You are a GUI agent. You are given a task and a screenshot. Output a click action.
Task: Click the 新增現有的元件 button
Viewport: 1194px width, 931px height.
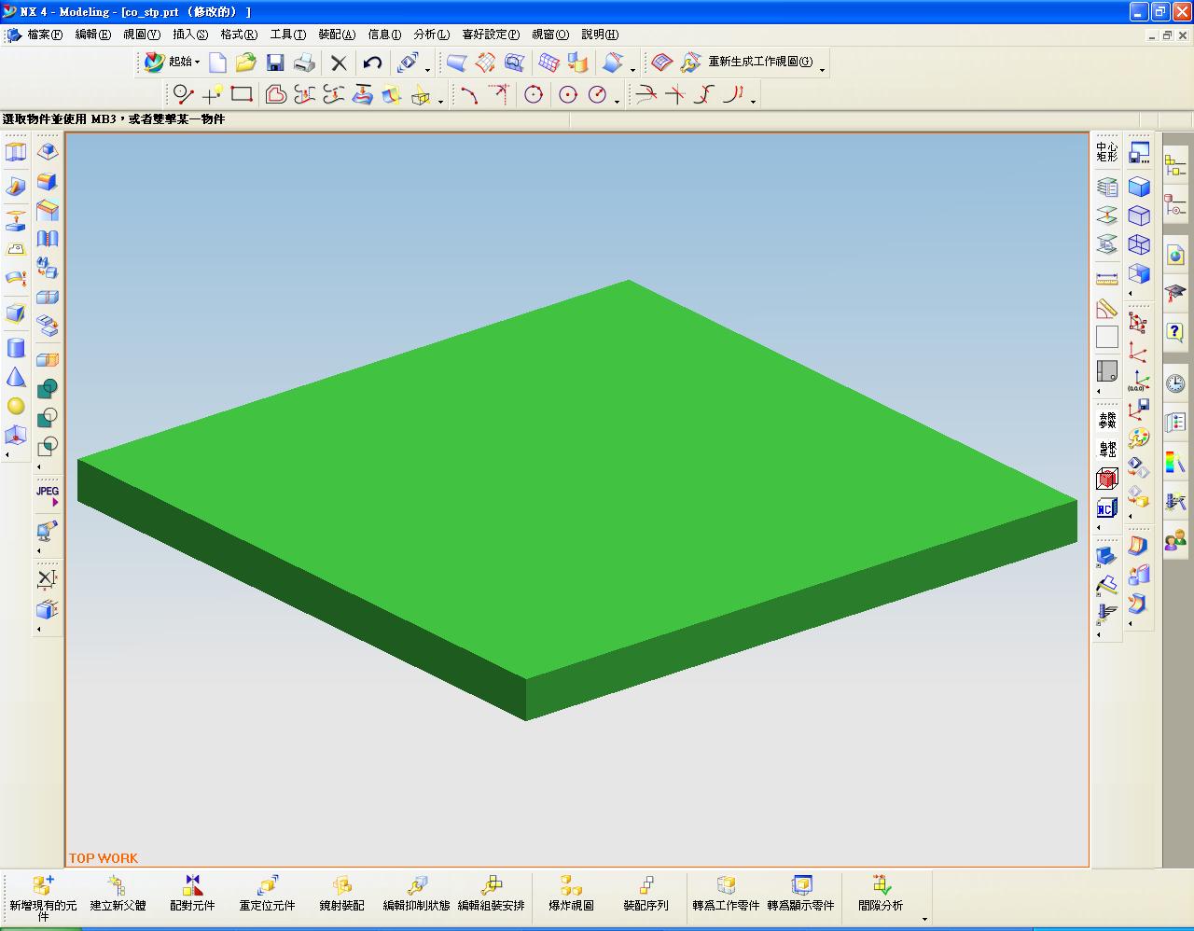coord(43,897)
